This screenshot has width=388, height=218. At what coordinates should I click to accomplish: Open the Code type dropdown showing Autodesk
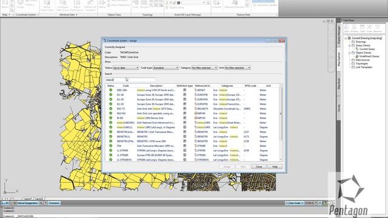coord(166,68)
